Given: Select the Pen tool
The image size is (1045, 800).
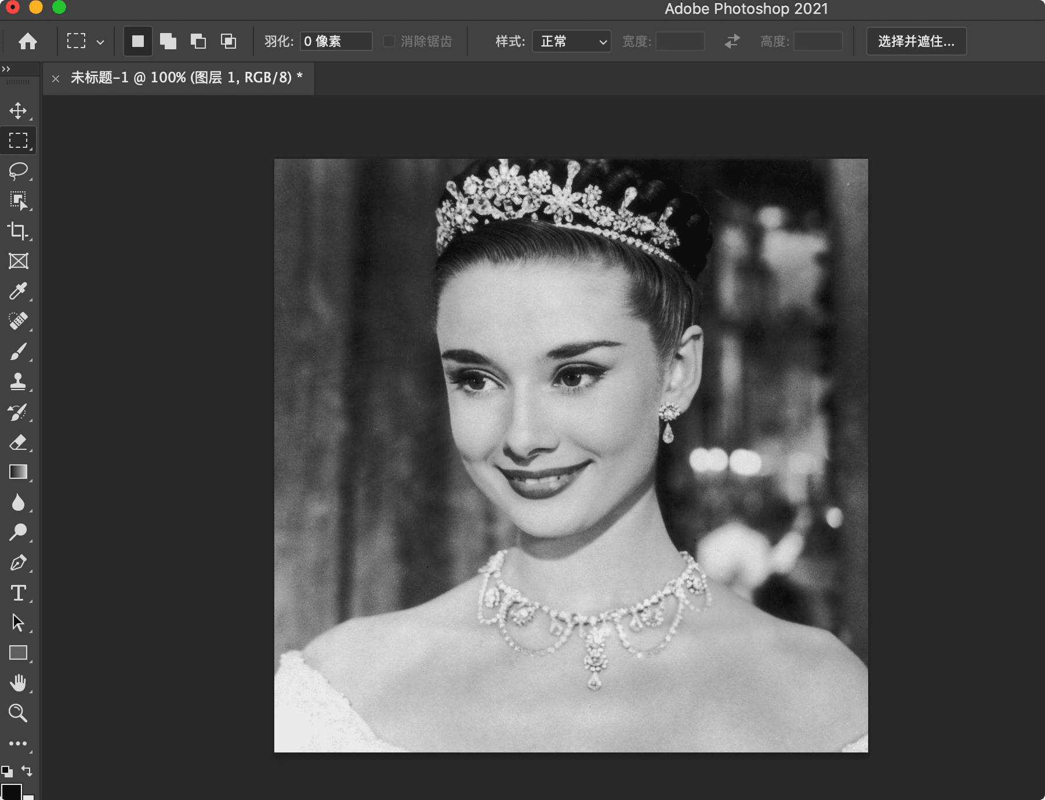Looking at the screenshot, I should (18, 562).
